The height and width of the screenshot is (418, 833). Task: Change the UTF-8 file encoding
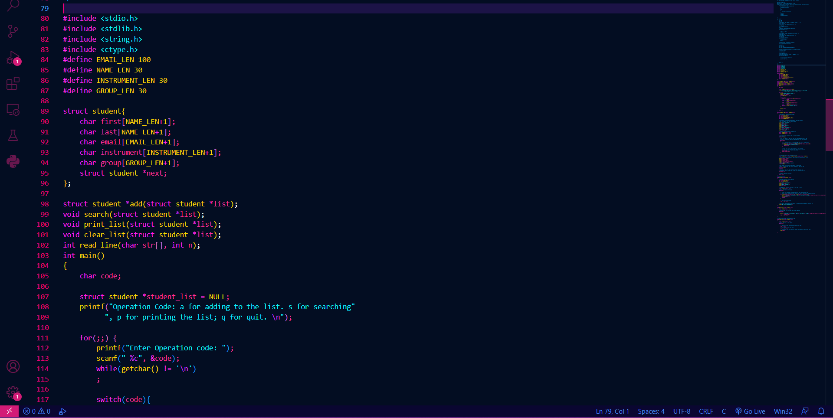pyautogui.click(x=681, y=411)
